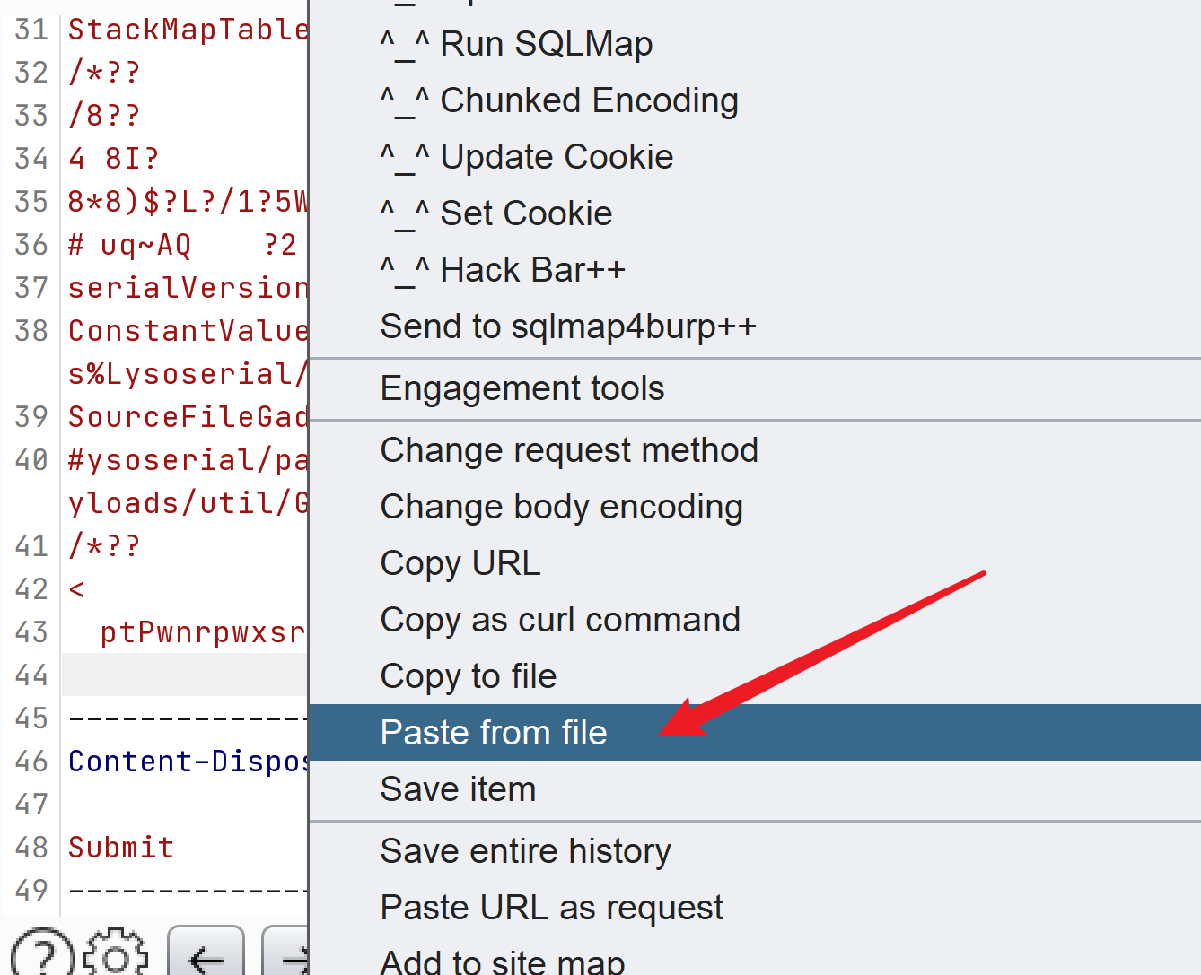The width and height of the screenshot is (1201, 975).
Task: Click the back arrow navigation button
Action: (206, 956)
